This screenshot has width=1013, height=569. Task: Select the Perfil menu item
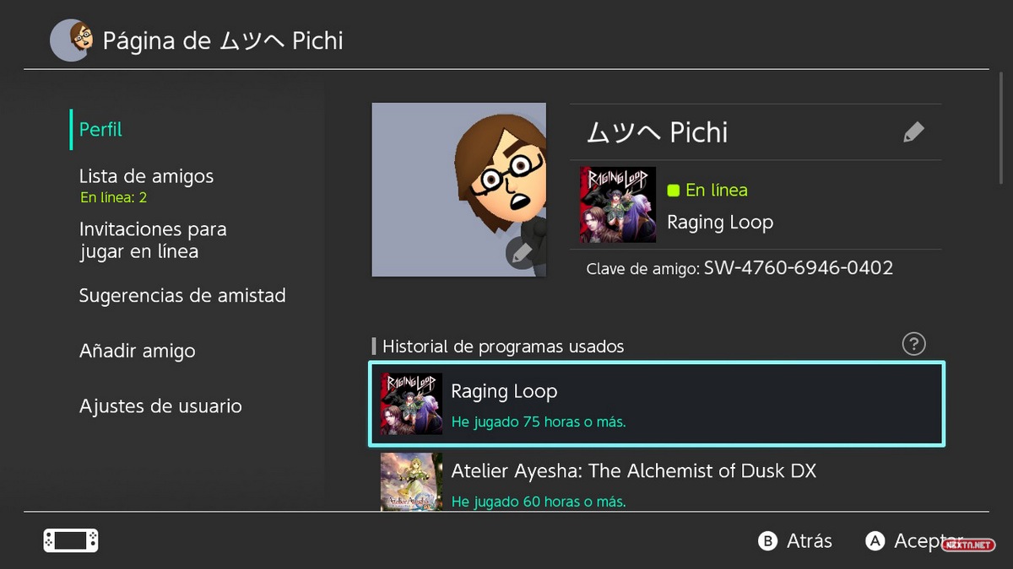[100, 130]
